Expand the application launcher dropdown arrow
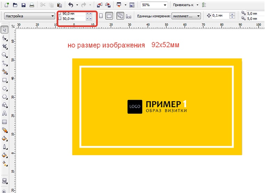 pos(125,5)
